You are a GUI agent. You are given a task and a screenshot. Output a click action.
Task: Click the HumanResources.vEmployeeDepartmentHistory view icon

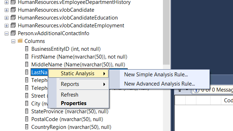click(13, 2)
